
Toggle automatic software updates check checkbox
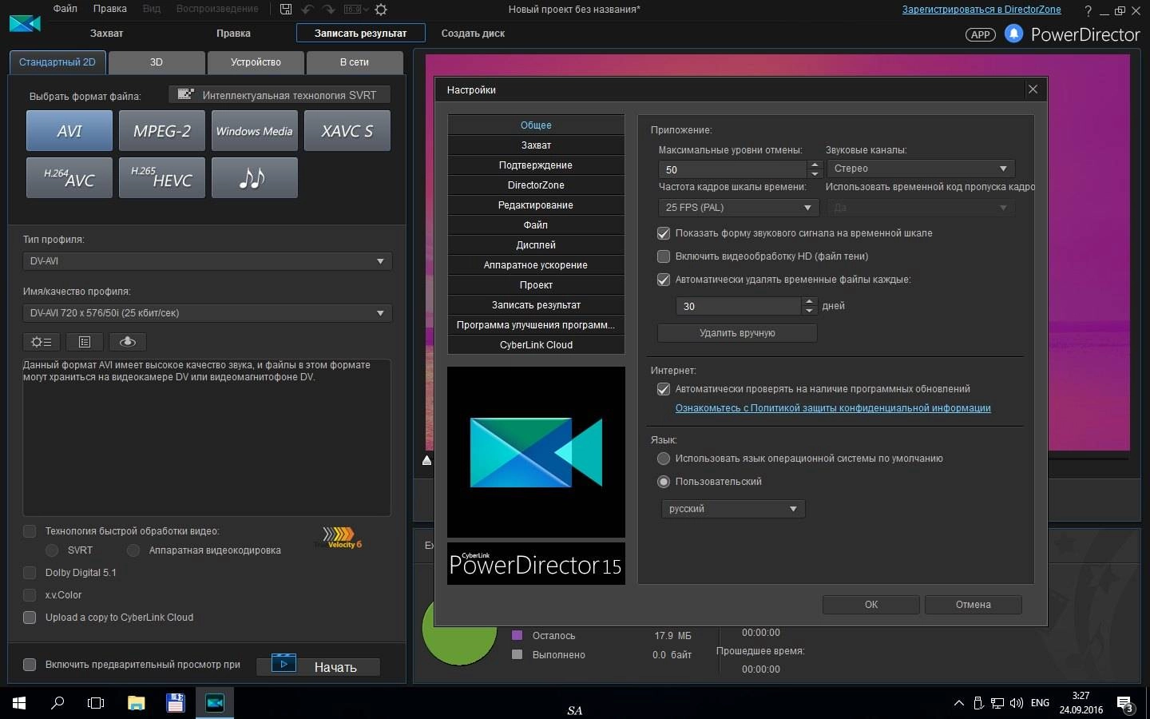click(x=663, y=389)
